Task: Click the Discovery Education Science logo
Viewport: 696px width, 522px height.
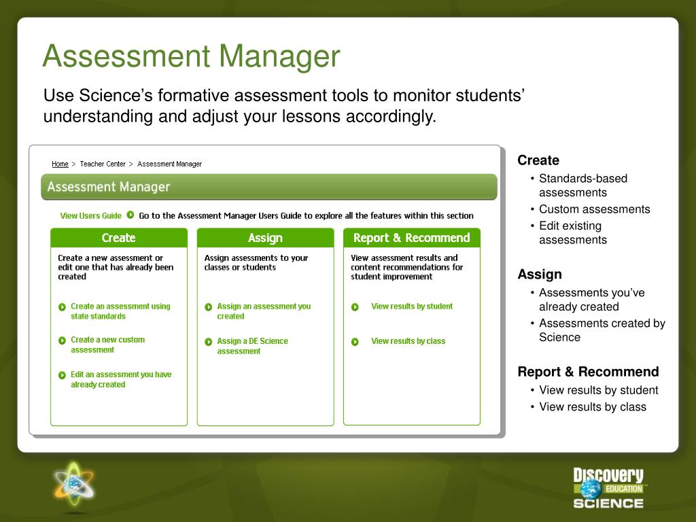Action: coord(608,488)
